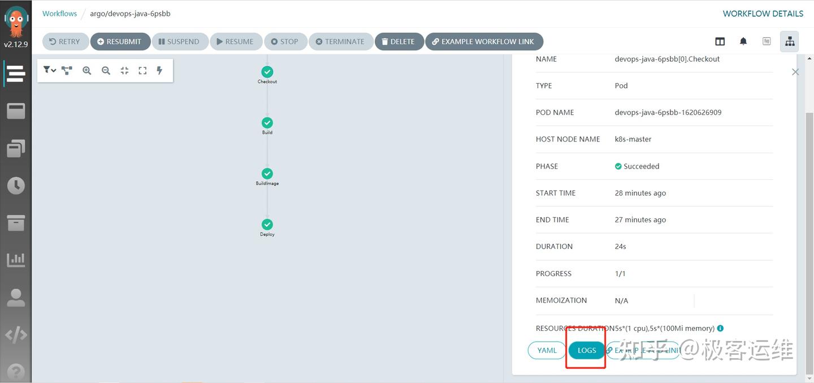Open the Cron Workflows clock icon
The width and height of the screenshot is (814, 383).
point(16,185)
